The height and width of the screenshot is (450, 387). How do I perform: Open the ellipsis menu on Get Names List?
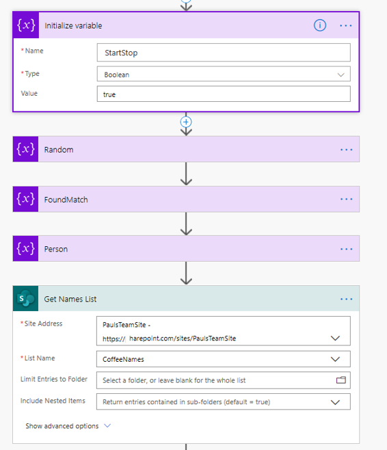click(x=346, y=299)
